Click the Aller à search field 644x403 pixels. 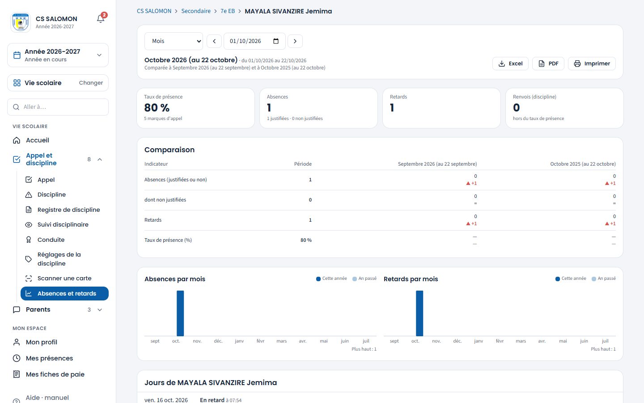(x=58, y=107)
